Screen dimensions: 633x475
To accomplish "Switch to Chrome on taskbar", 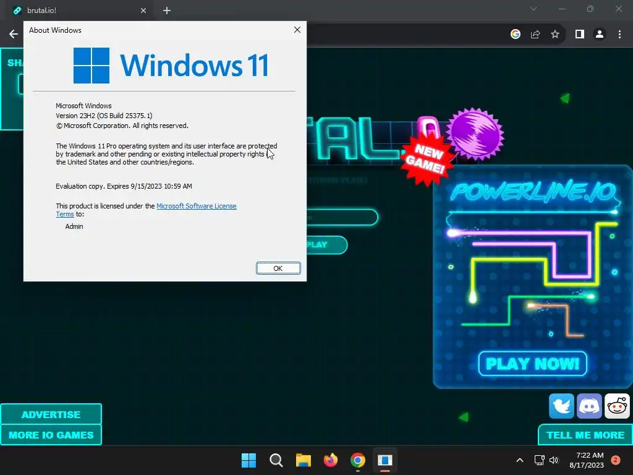I will (358, 460).
